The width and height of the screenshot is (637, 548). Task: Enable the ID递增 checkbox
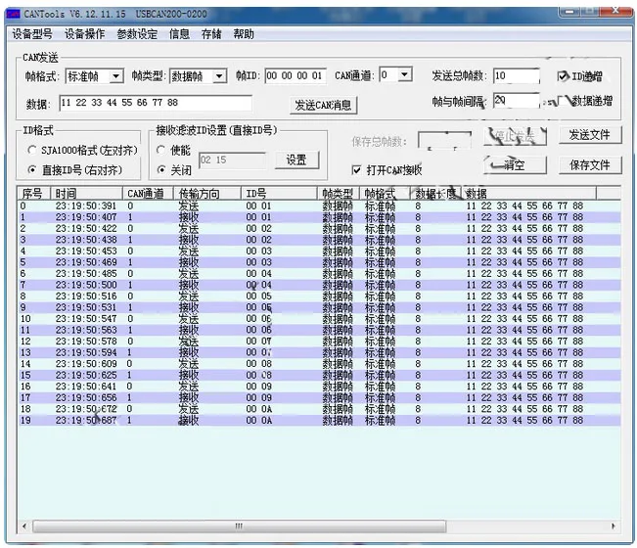[x=563, y=76]
